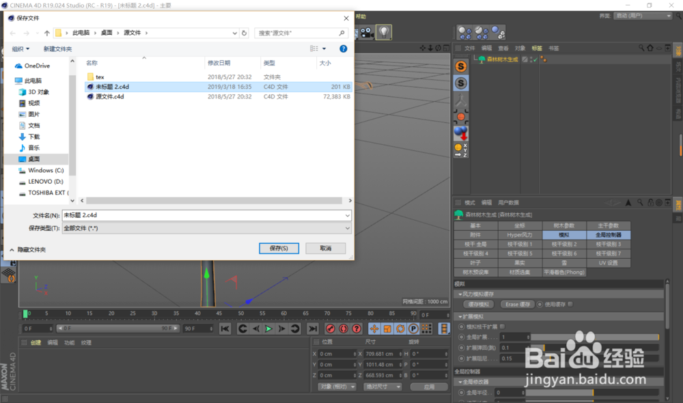Click up arrow icon in the attribute manager

click(628, 203)
